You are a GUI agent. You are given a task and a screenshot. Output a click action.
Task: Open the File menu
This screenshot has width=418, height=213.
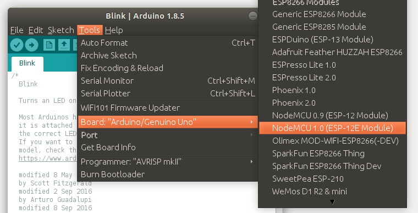tap(17, 30)
